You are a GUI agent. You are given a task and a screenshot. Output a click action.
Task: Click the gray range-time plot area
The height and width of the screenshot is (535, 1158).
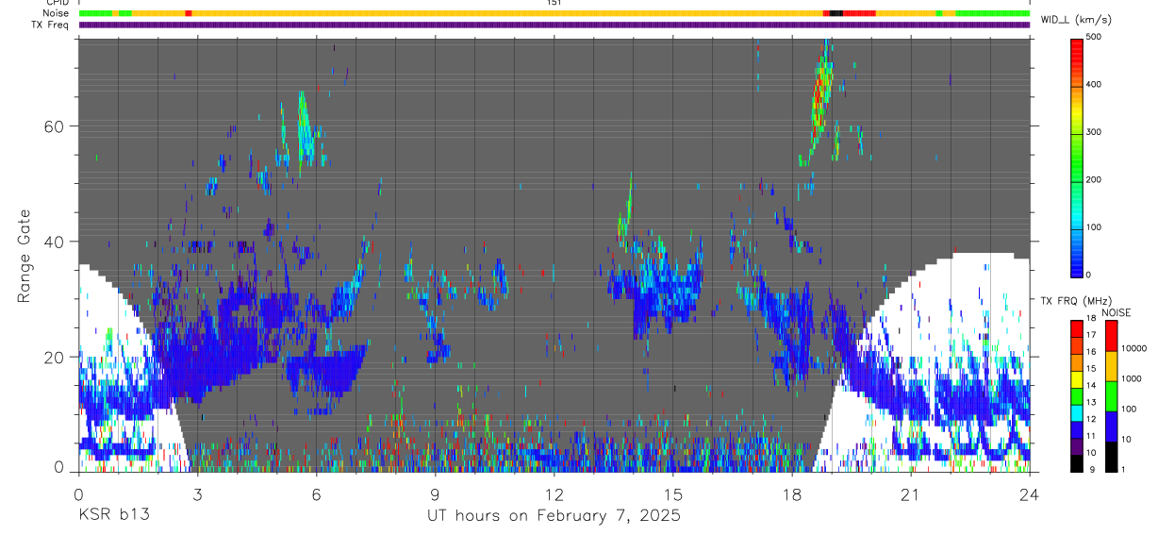(554, 255)
